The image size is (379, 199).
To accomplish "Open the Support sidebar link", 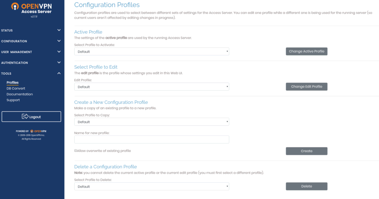I will click(13, 100).
